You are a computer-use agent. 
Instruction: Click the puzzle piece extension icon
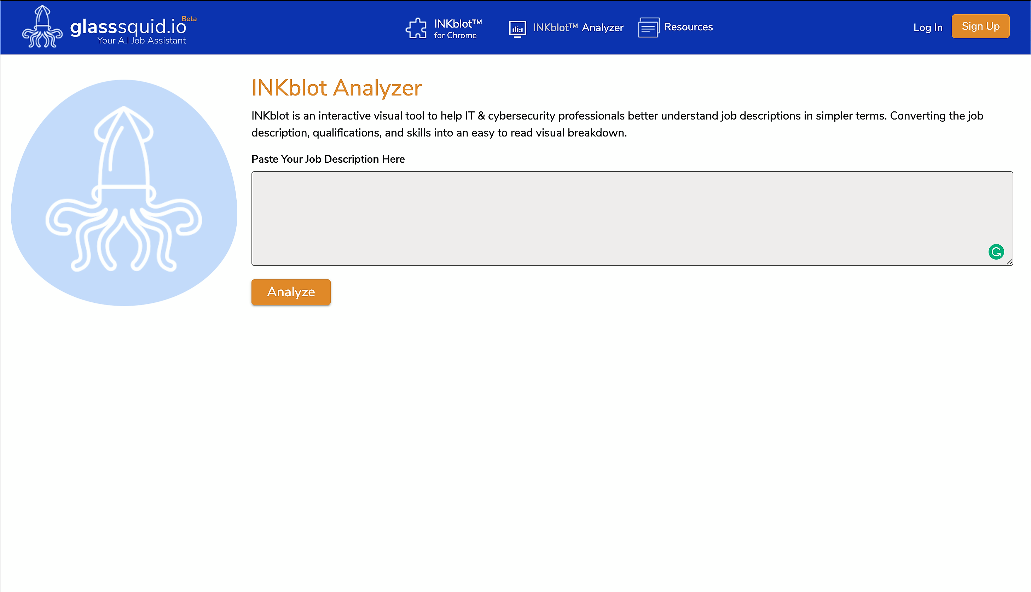416,28
